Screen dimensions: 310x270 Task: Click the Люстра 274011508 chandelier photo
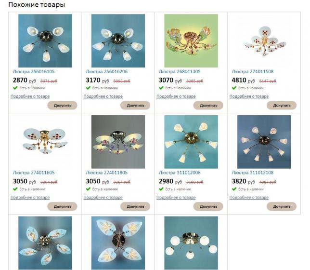[x=264, y=40]
